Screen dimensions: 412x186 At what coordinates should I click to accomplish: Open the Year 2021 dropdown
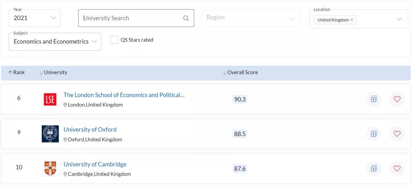click(x=35, y=18)
